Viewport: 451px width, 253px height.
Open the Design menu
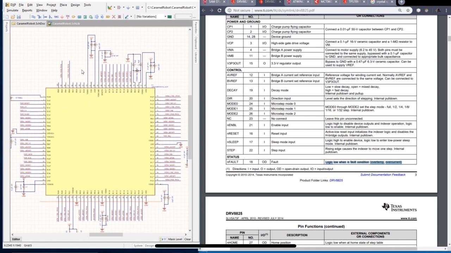[75, 5]
